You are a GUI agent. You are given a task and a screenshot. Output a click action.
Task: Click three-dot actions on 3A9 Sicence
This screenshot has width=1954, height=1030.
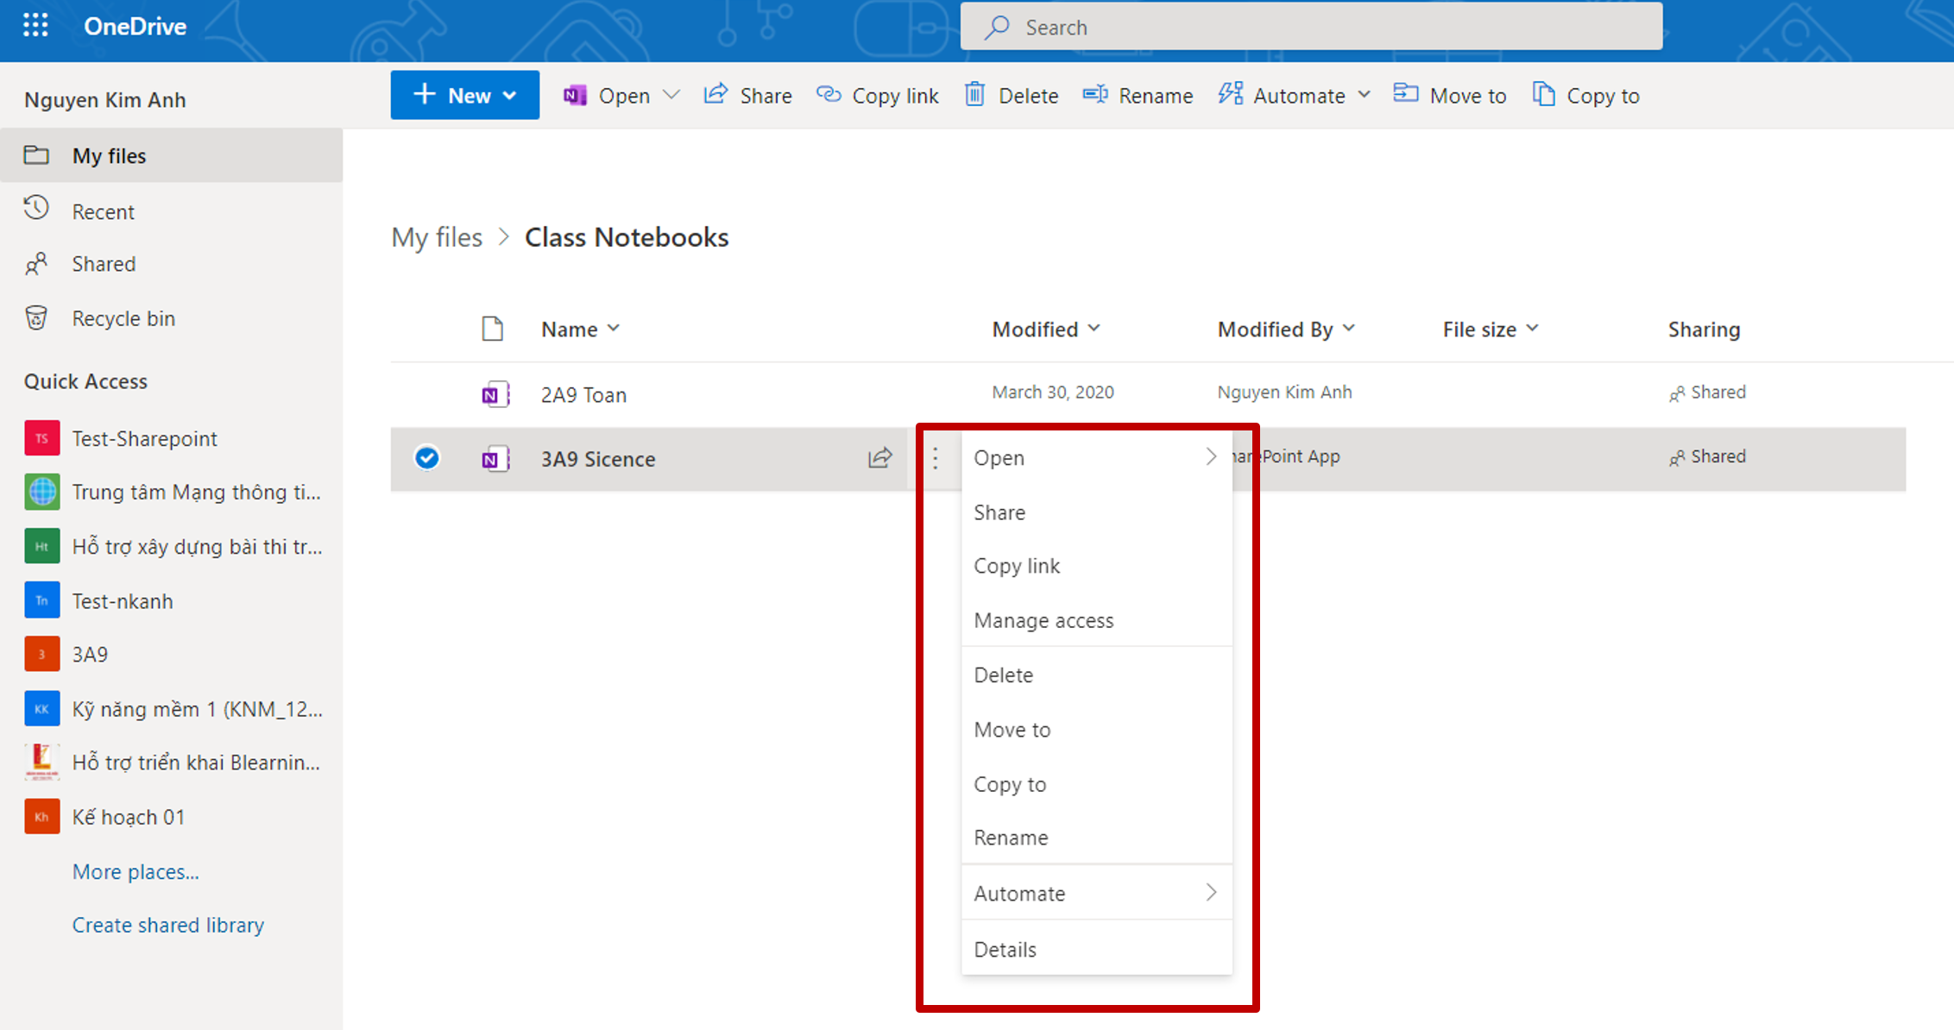[936, 458]
